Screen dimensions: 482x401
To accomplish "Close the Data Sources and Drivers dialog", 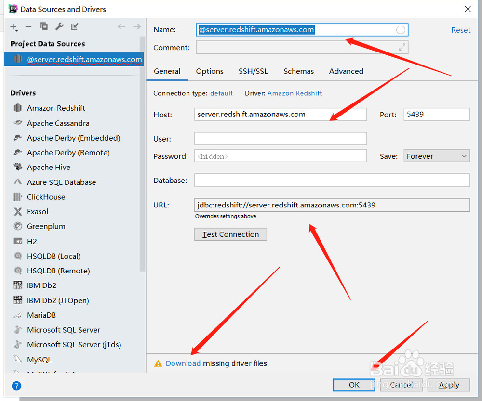I will click(x=468, y=9).
